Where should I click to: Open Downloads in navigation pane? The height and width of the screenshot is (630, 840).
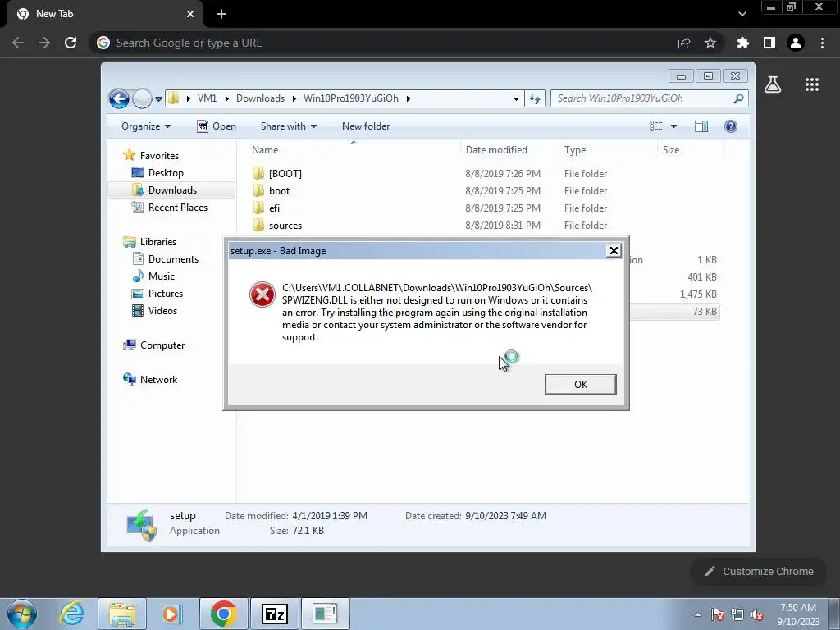[x=172, y=190]
